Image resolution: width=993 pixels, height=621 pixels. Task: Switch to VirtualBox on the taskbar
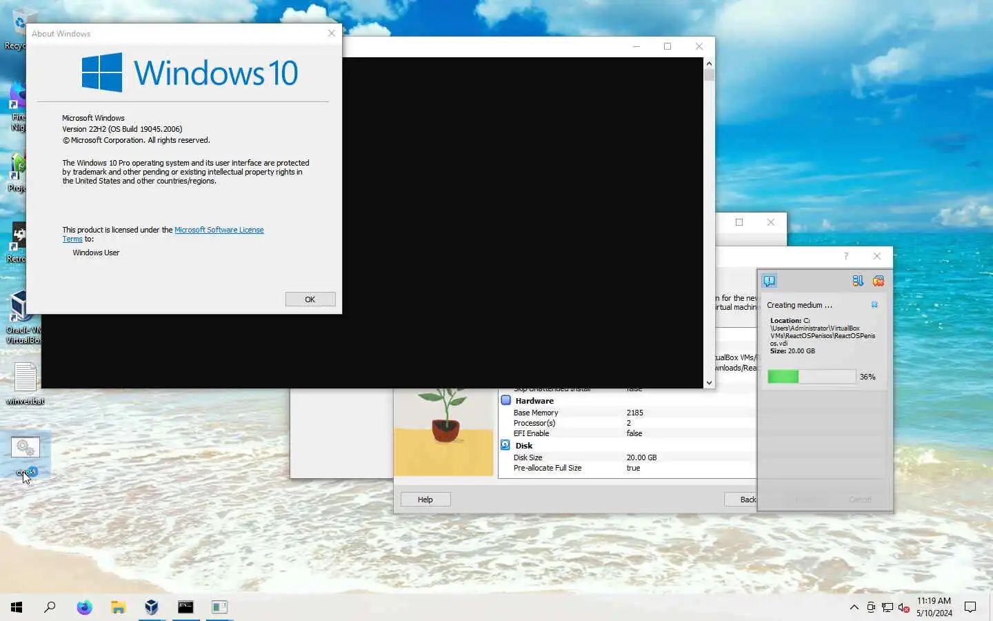coord(152,607)
